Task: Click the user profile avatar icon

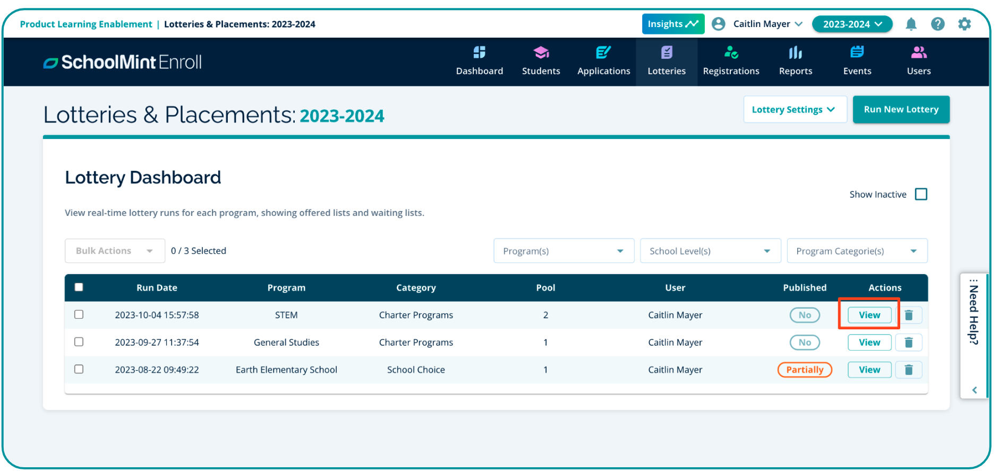Action: coord(719,24)
